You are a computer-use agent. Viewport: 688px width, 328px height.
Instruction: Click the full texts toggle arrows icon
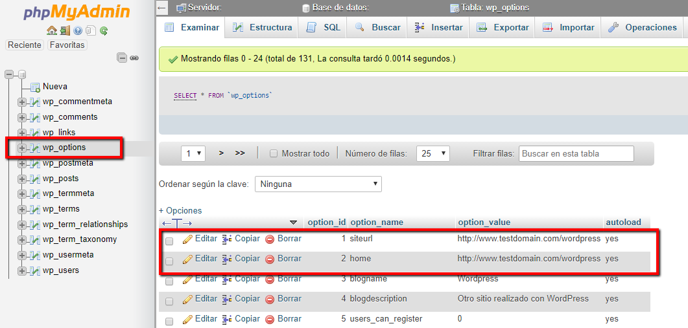[177, 223]
